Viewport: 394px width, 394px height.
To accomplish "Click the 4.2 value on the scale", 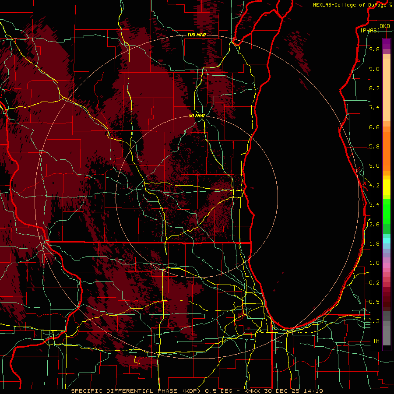I will 374,186.
